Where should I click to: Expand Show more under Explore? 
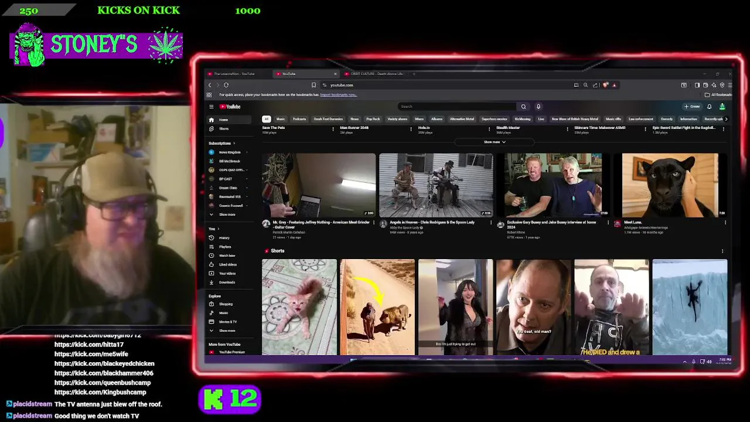[x=229, y=331]
